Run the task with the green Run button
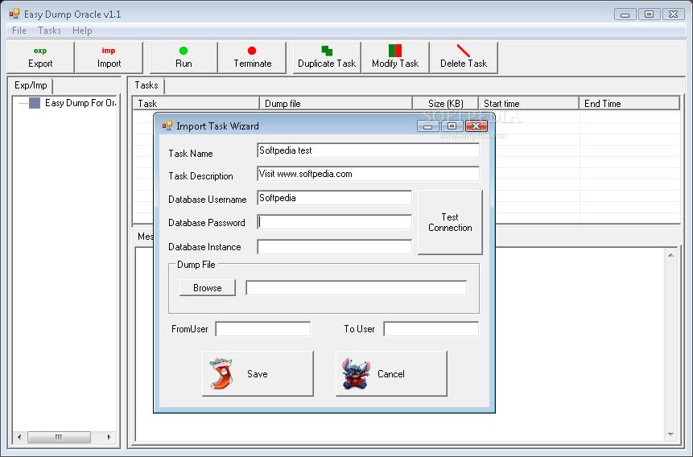 coord(184,57)
